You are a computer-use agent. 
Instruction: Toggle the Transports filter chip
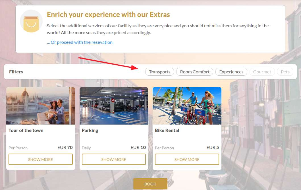click(x=159, y=72)
